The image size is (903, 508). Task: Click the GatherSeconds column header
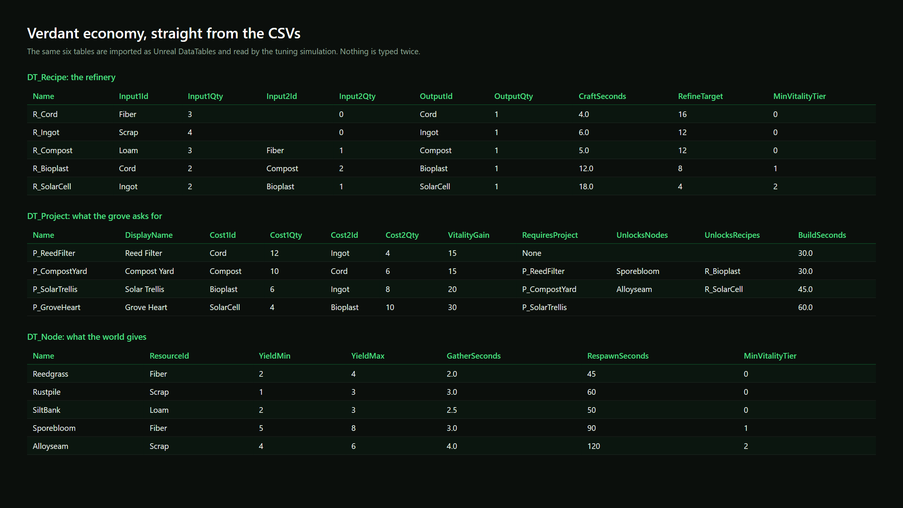coord(473,356)
